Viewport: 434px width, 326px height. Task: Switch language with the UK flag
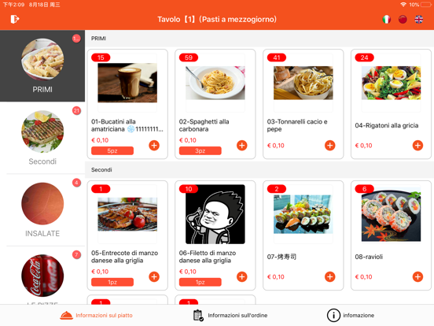(419, 19)
